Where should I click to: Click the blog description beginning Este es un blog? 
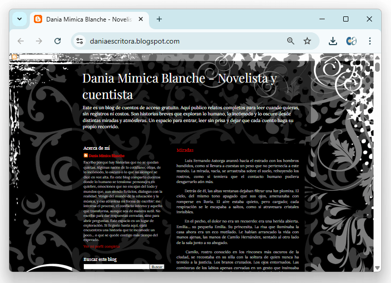pyautogui.click(x=191, y=117)
